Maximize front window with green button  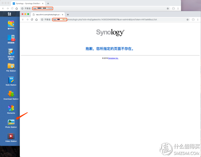(x=28, y=14)
